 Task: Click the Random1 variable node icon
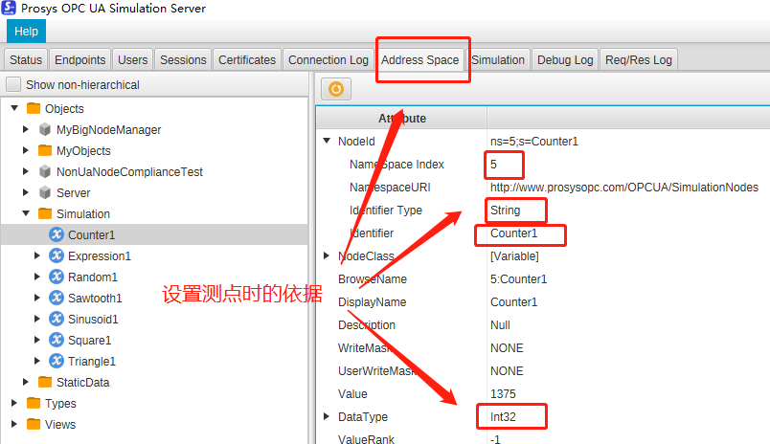pos(57,277)
